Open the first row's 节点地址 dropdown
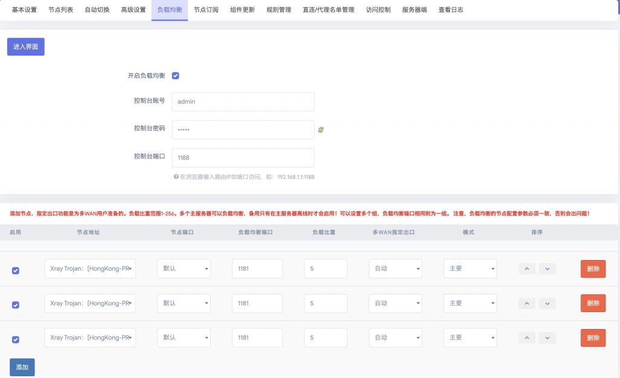620x378 pixels. [90, 269]
